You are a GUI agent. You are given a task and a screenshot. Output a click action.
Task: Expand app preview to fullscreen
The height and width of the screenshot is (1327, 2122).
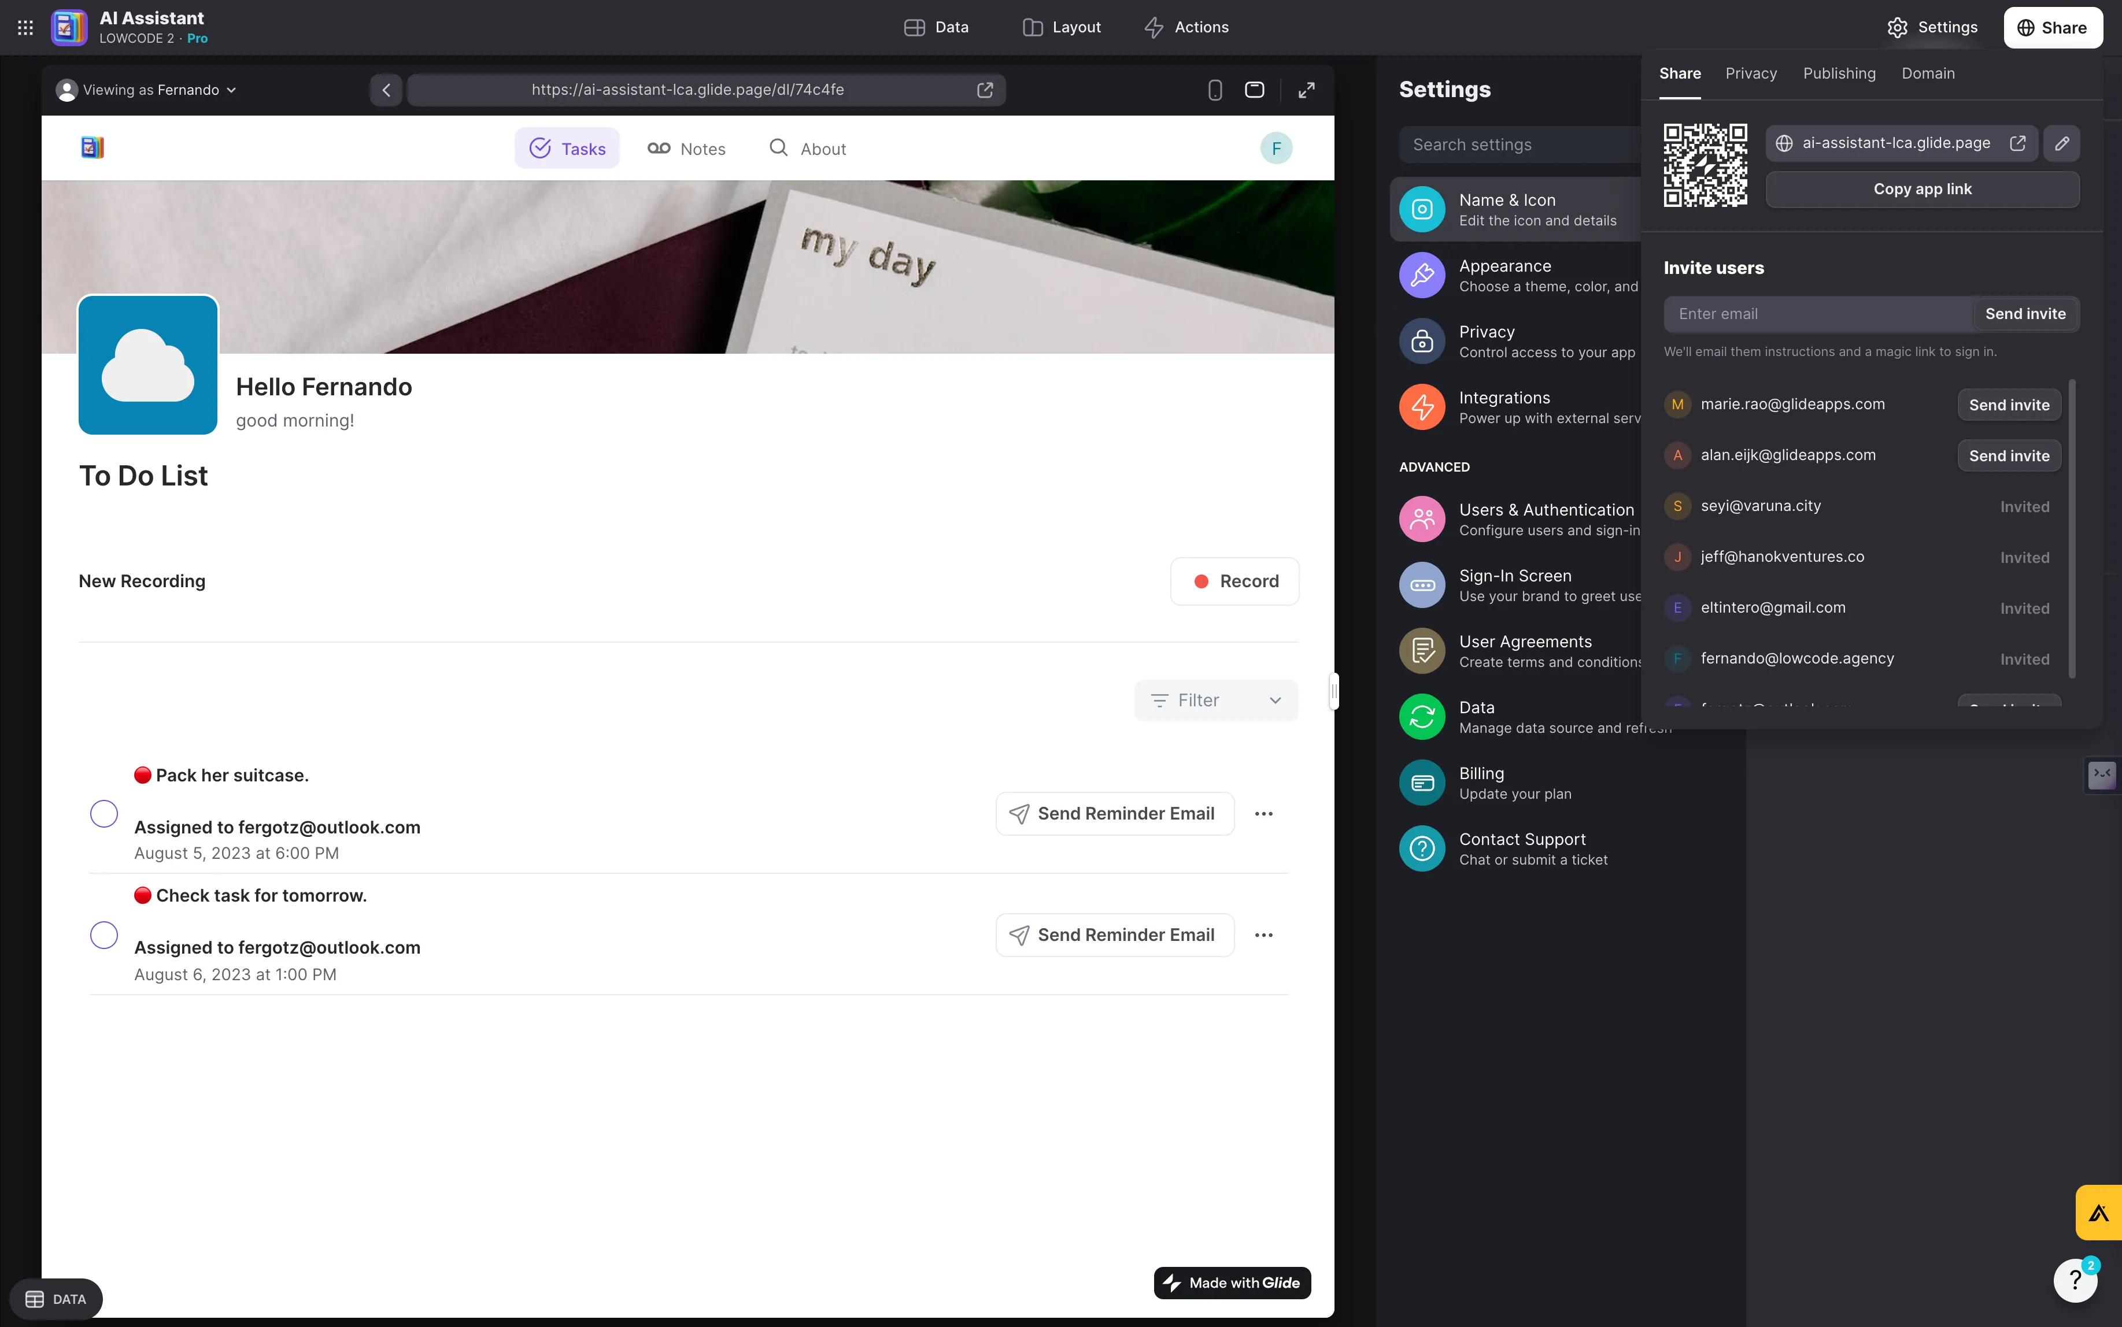click(1307, 90)
